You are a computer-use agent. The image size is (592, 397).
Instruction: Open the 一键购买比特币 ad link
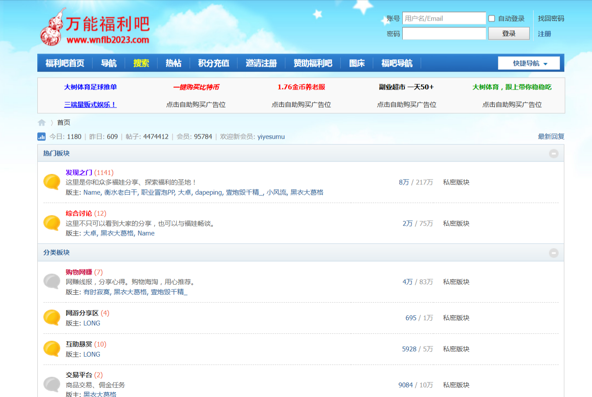[x=196, y=87]
